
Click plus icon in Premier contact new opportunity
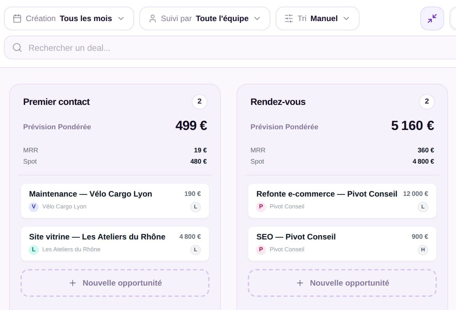point(73,283)
